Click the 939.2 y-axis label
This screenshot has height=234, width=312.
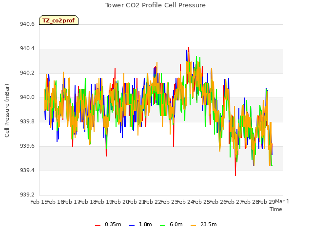(27, 195)
